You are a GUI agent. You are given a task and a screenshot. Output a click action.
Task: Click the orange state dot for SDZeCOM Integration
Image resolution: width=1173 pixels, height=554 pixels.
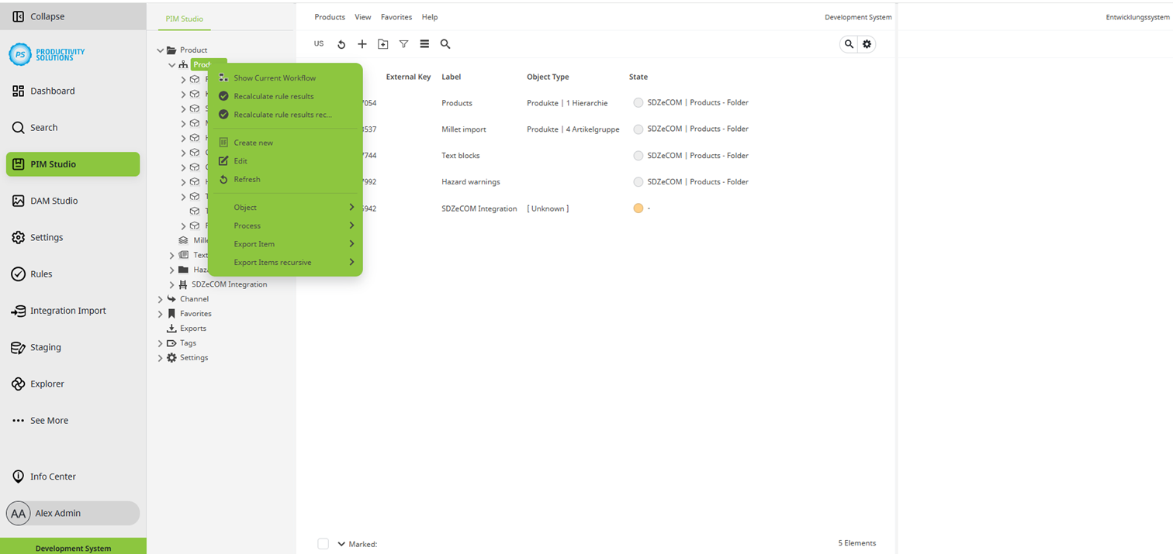[x=638, y=208]
